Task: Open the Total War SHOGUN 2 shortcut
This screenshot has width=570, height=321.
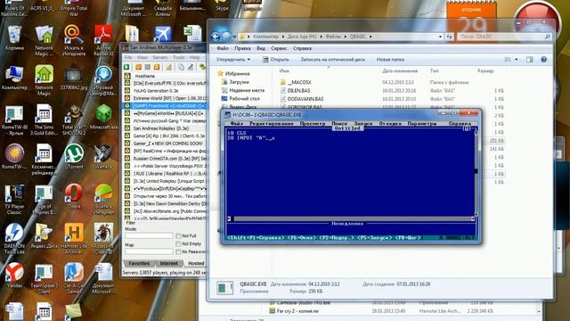Action: [x=74, y=119]
